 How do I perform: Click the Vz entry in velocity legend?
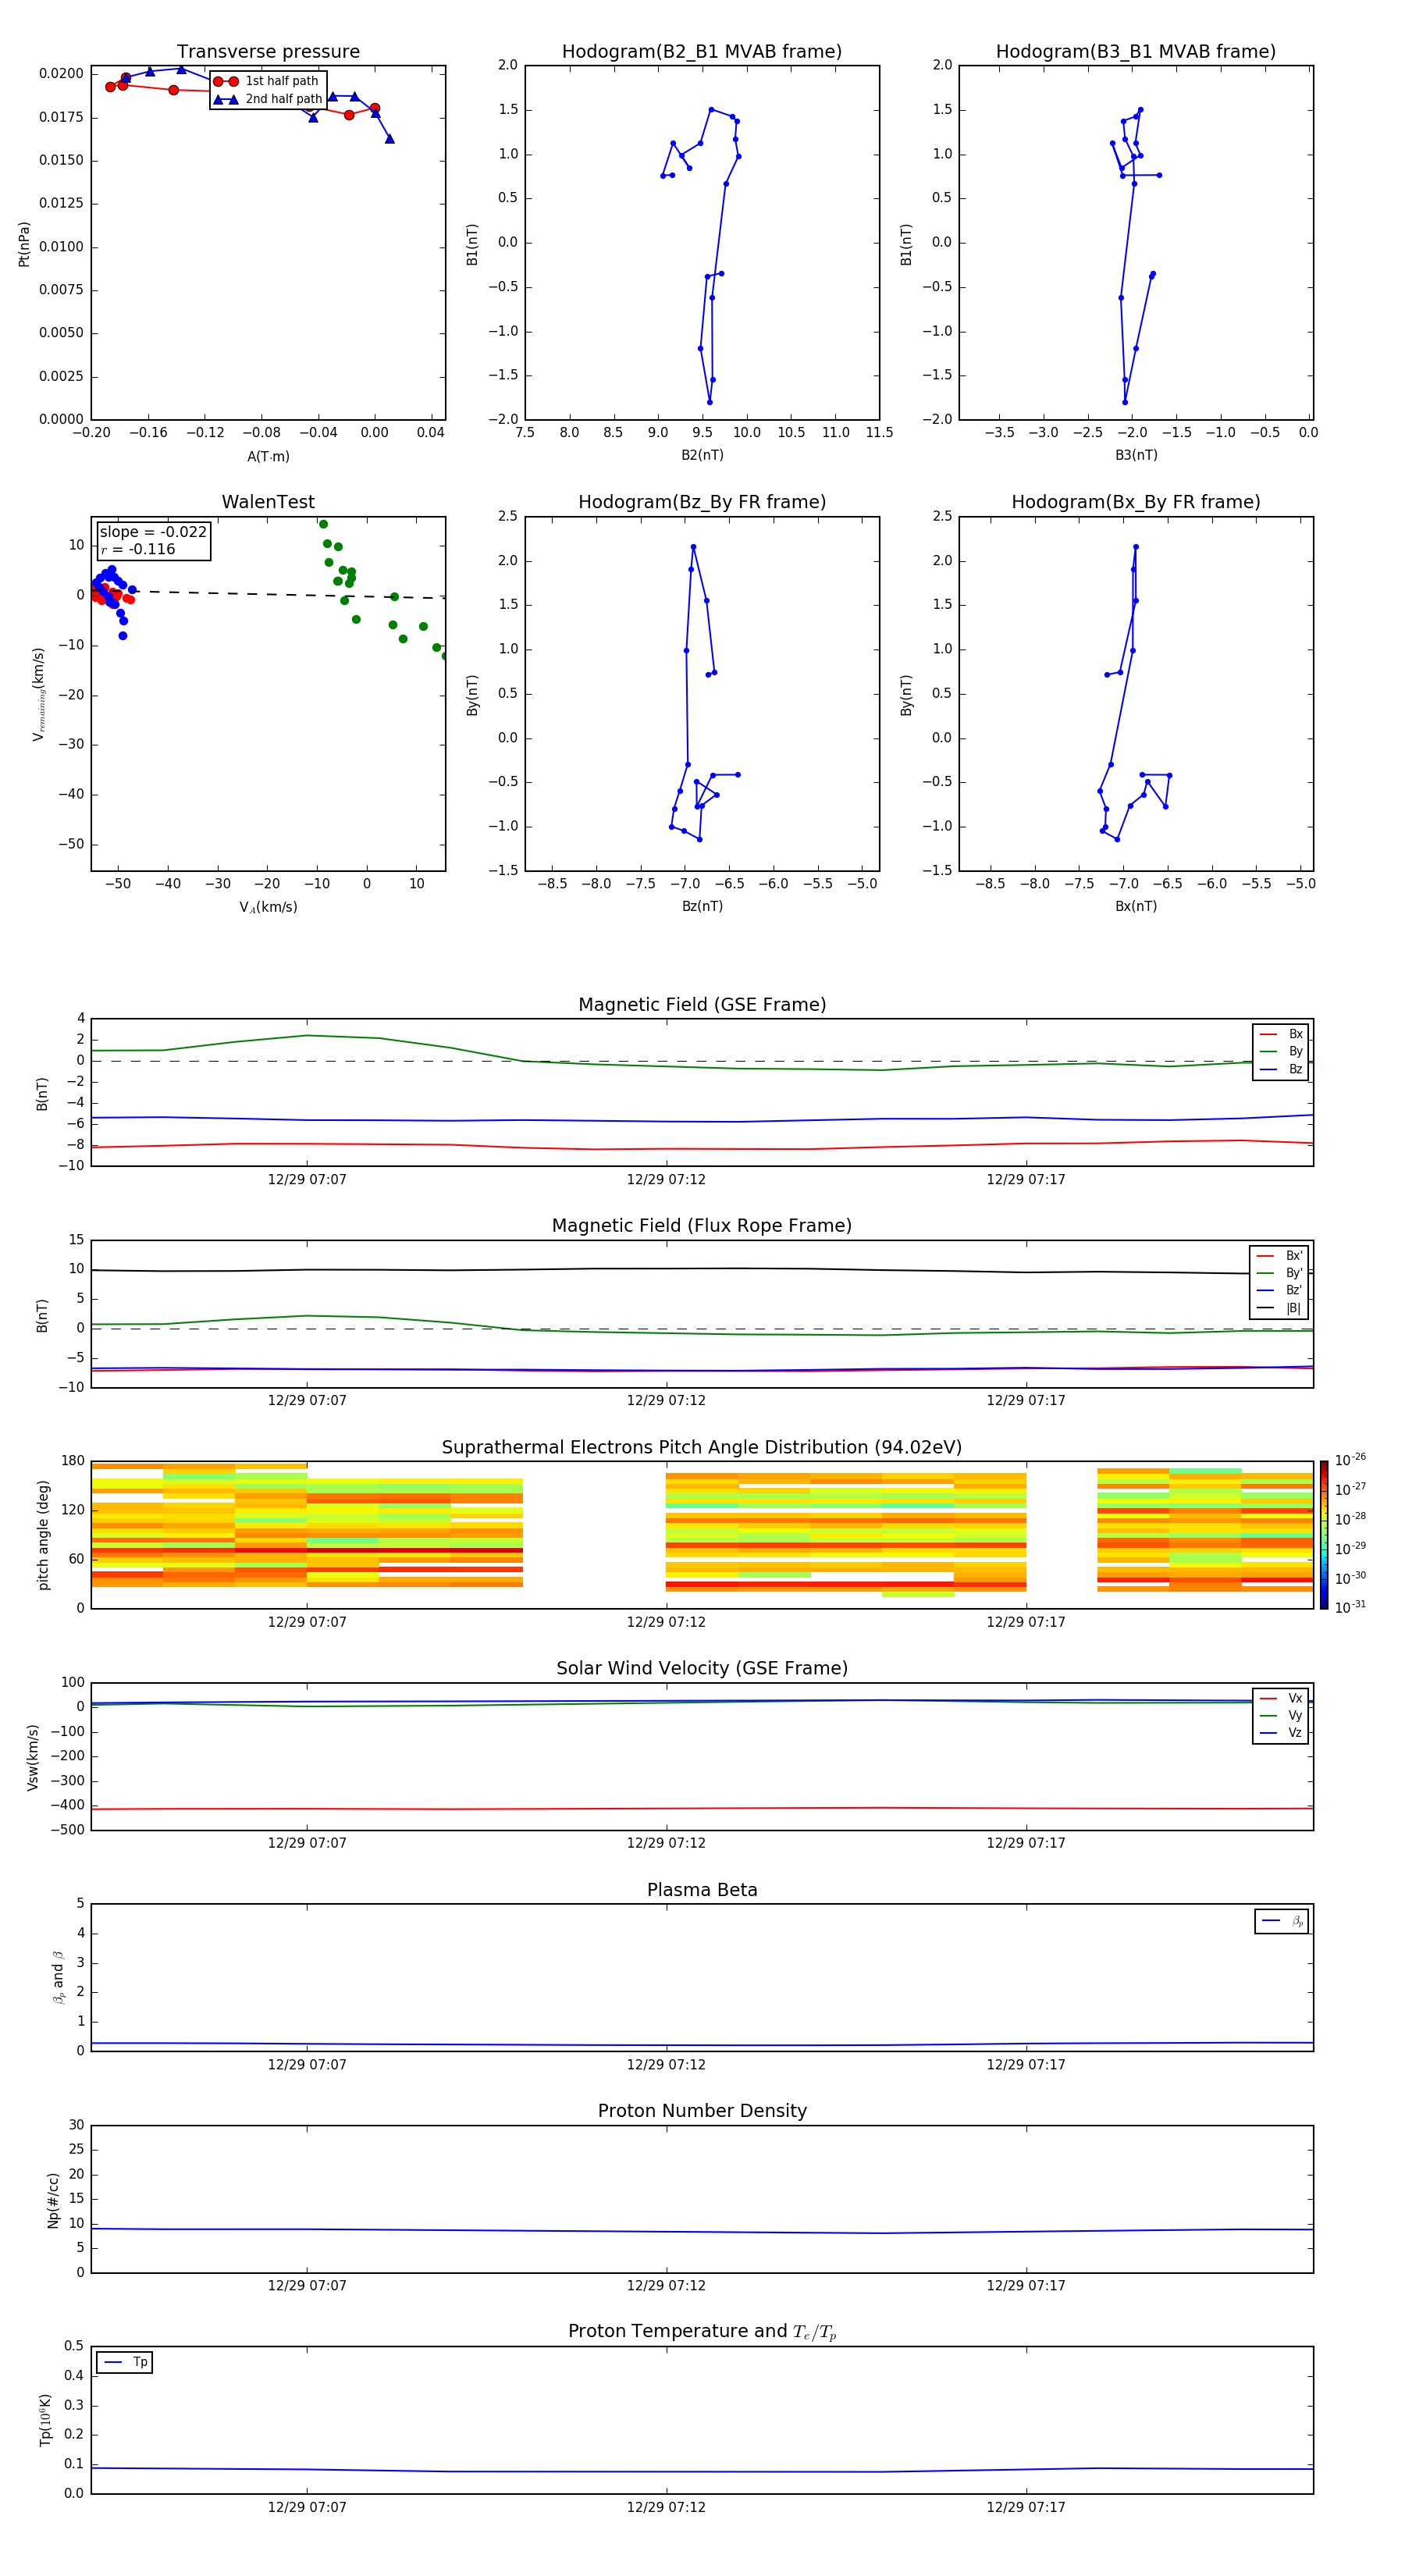(x=1281, y=1733)
